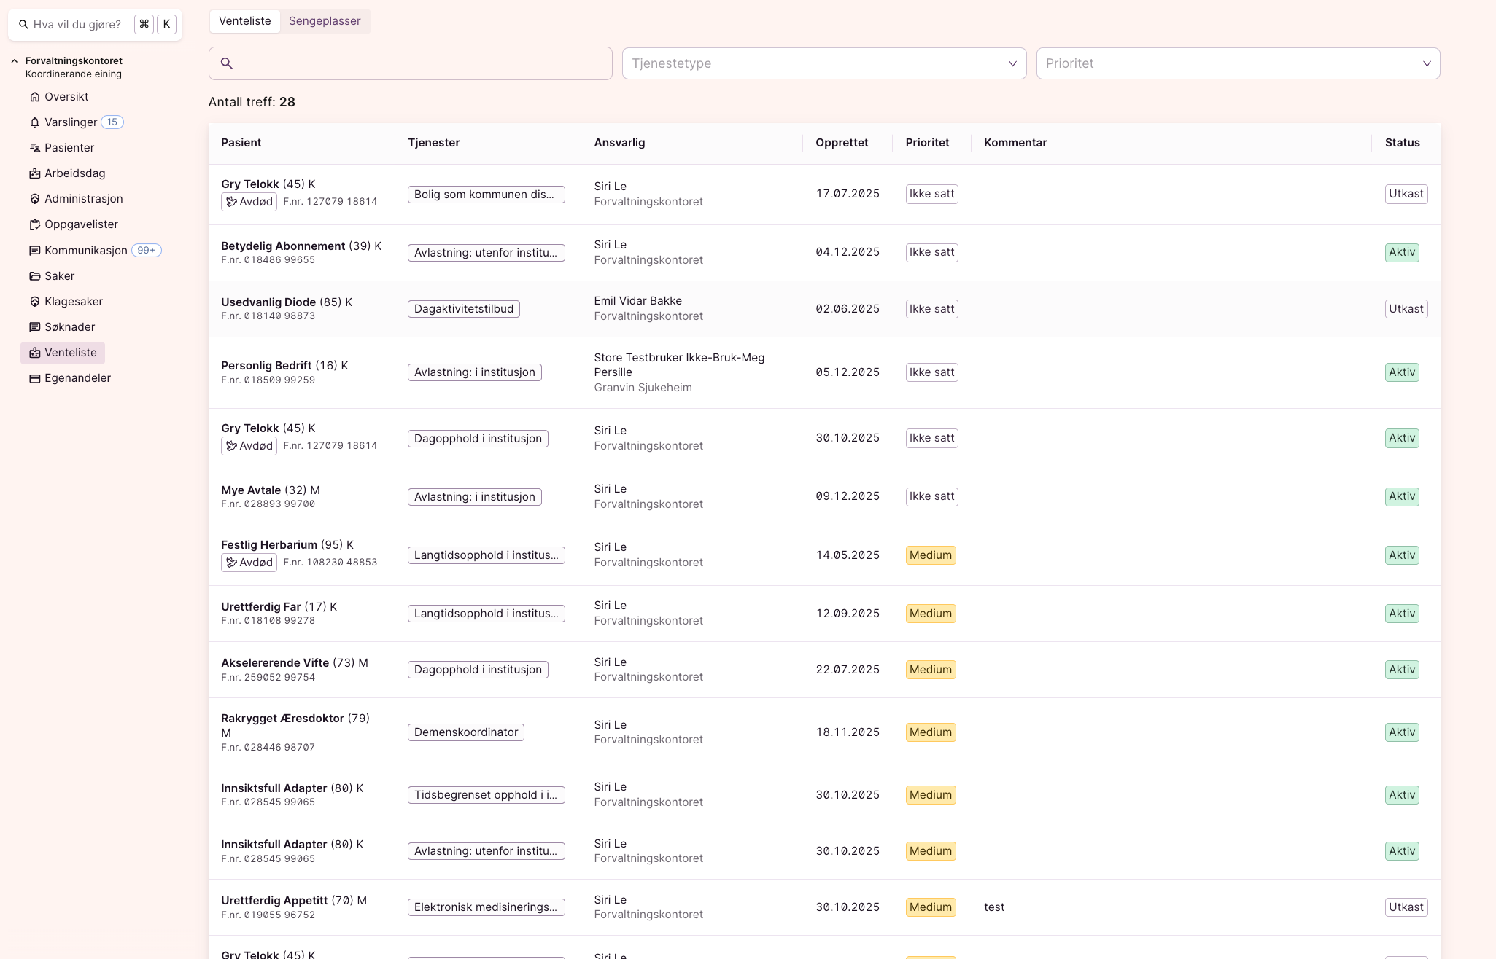Open the Klagesaker sidebar link

(73, 302)
